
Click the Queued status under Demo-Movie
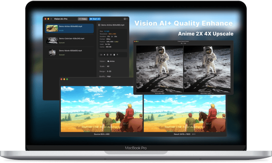pyautogui.click(x=62, y=55)
